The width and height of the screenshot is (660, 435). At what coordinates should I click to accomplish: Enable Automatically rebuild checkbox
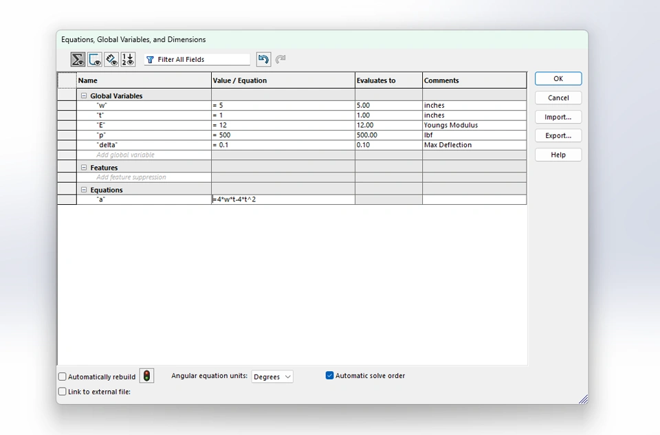63,377
